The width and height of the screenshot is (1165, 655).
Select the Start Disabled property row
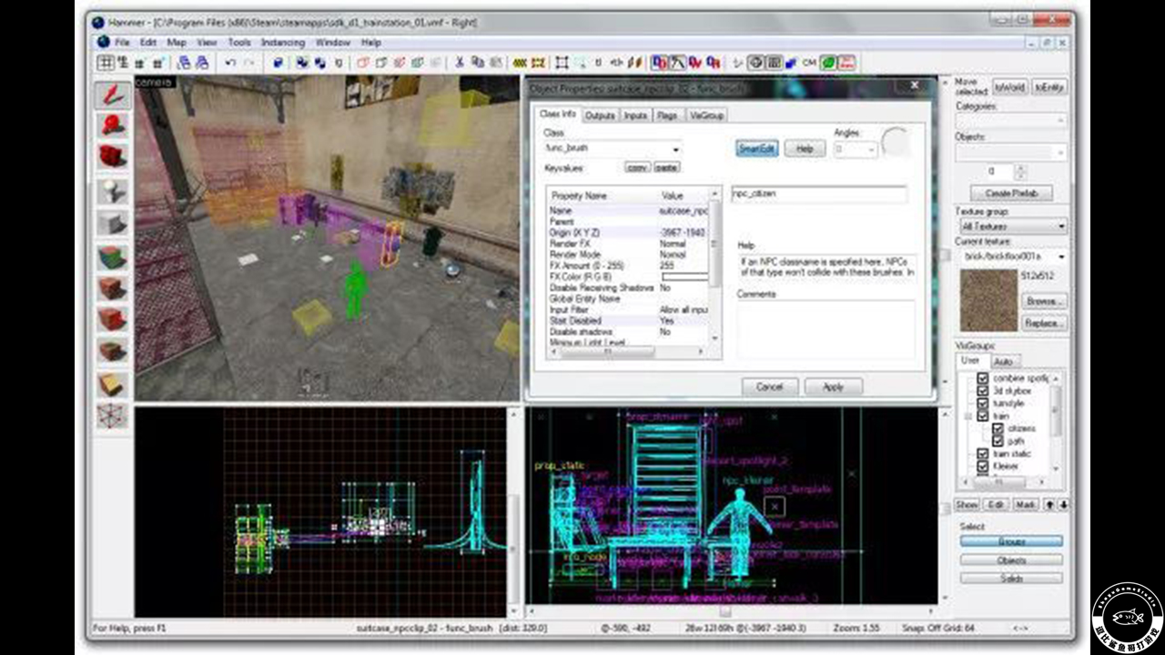[628, 320]
